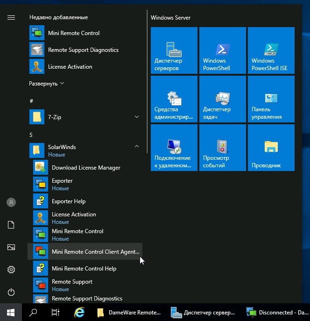Open Mini Remote Control Client Agent entry

(85, 251)
